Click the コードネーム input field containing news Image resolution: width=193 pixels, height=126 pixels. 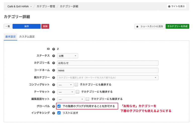108,70
